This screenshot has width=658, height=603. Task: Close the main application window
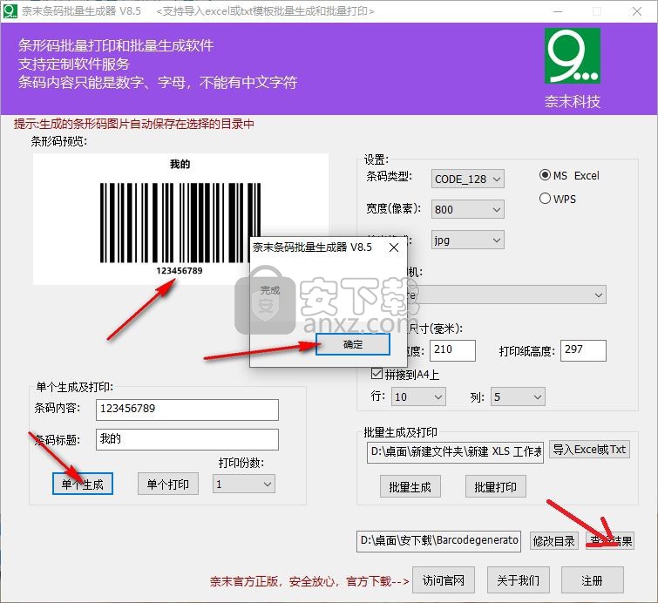pos(636,11)
